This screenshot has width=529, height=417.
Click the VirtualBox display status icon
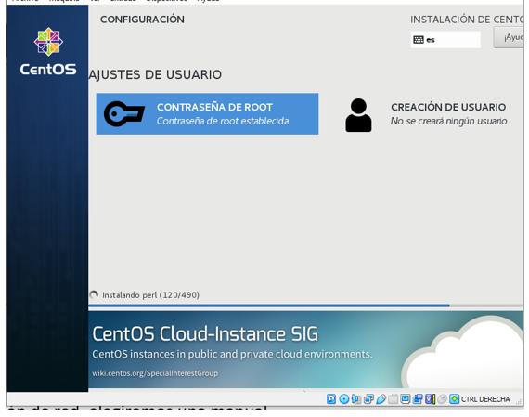pyautogui.click(x=406, y=399)
